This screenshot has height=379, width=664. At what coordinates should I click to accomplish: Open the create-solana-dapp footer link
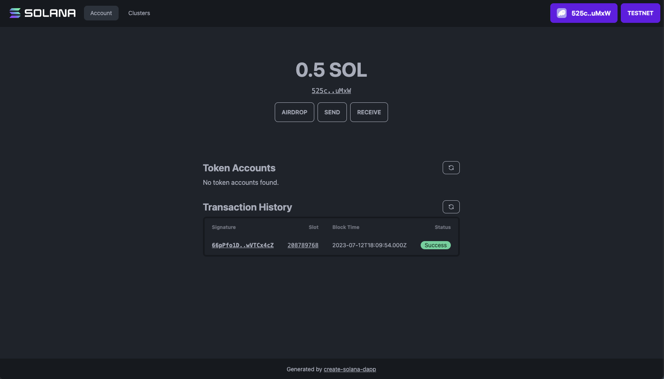350,369
